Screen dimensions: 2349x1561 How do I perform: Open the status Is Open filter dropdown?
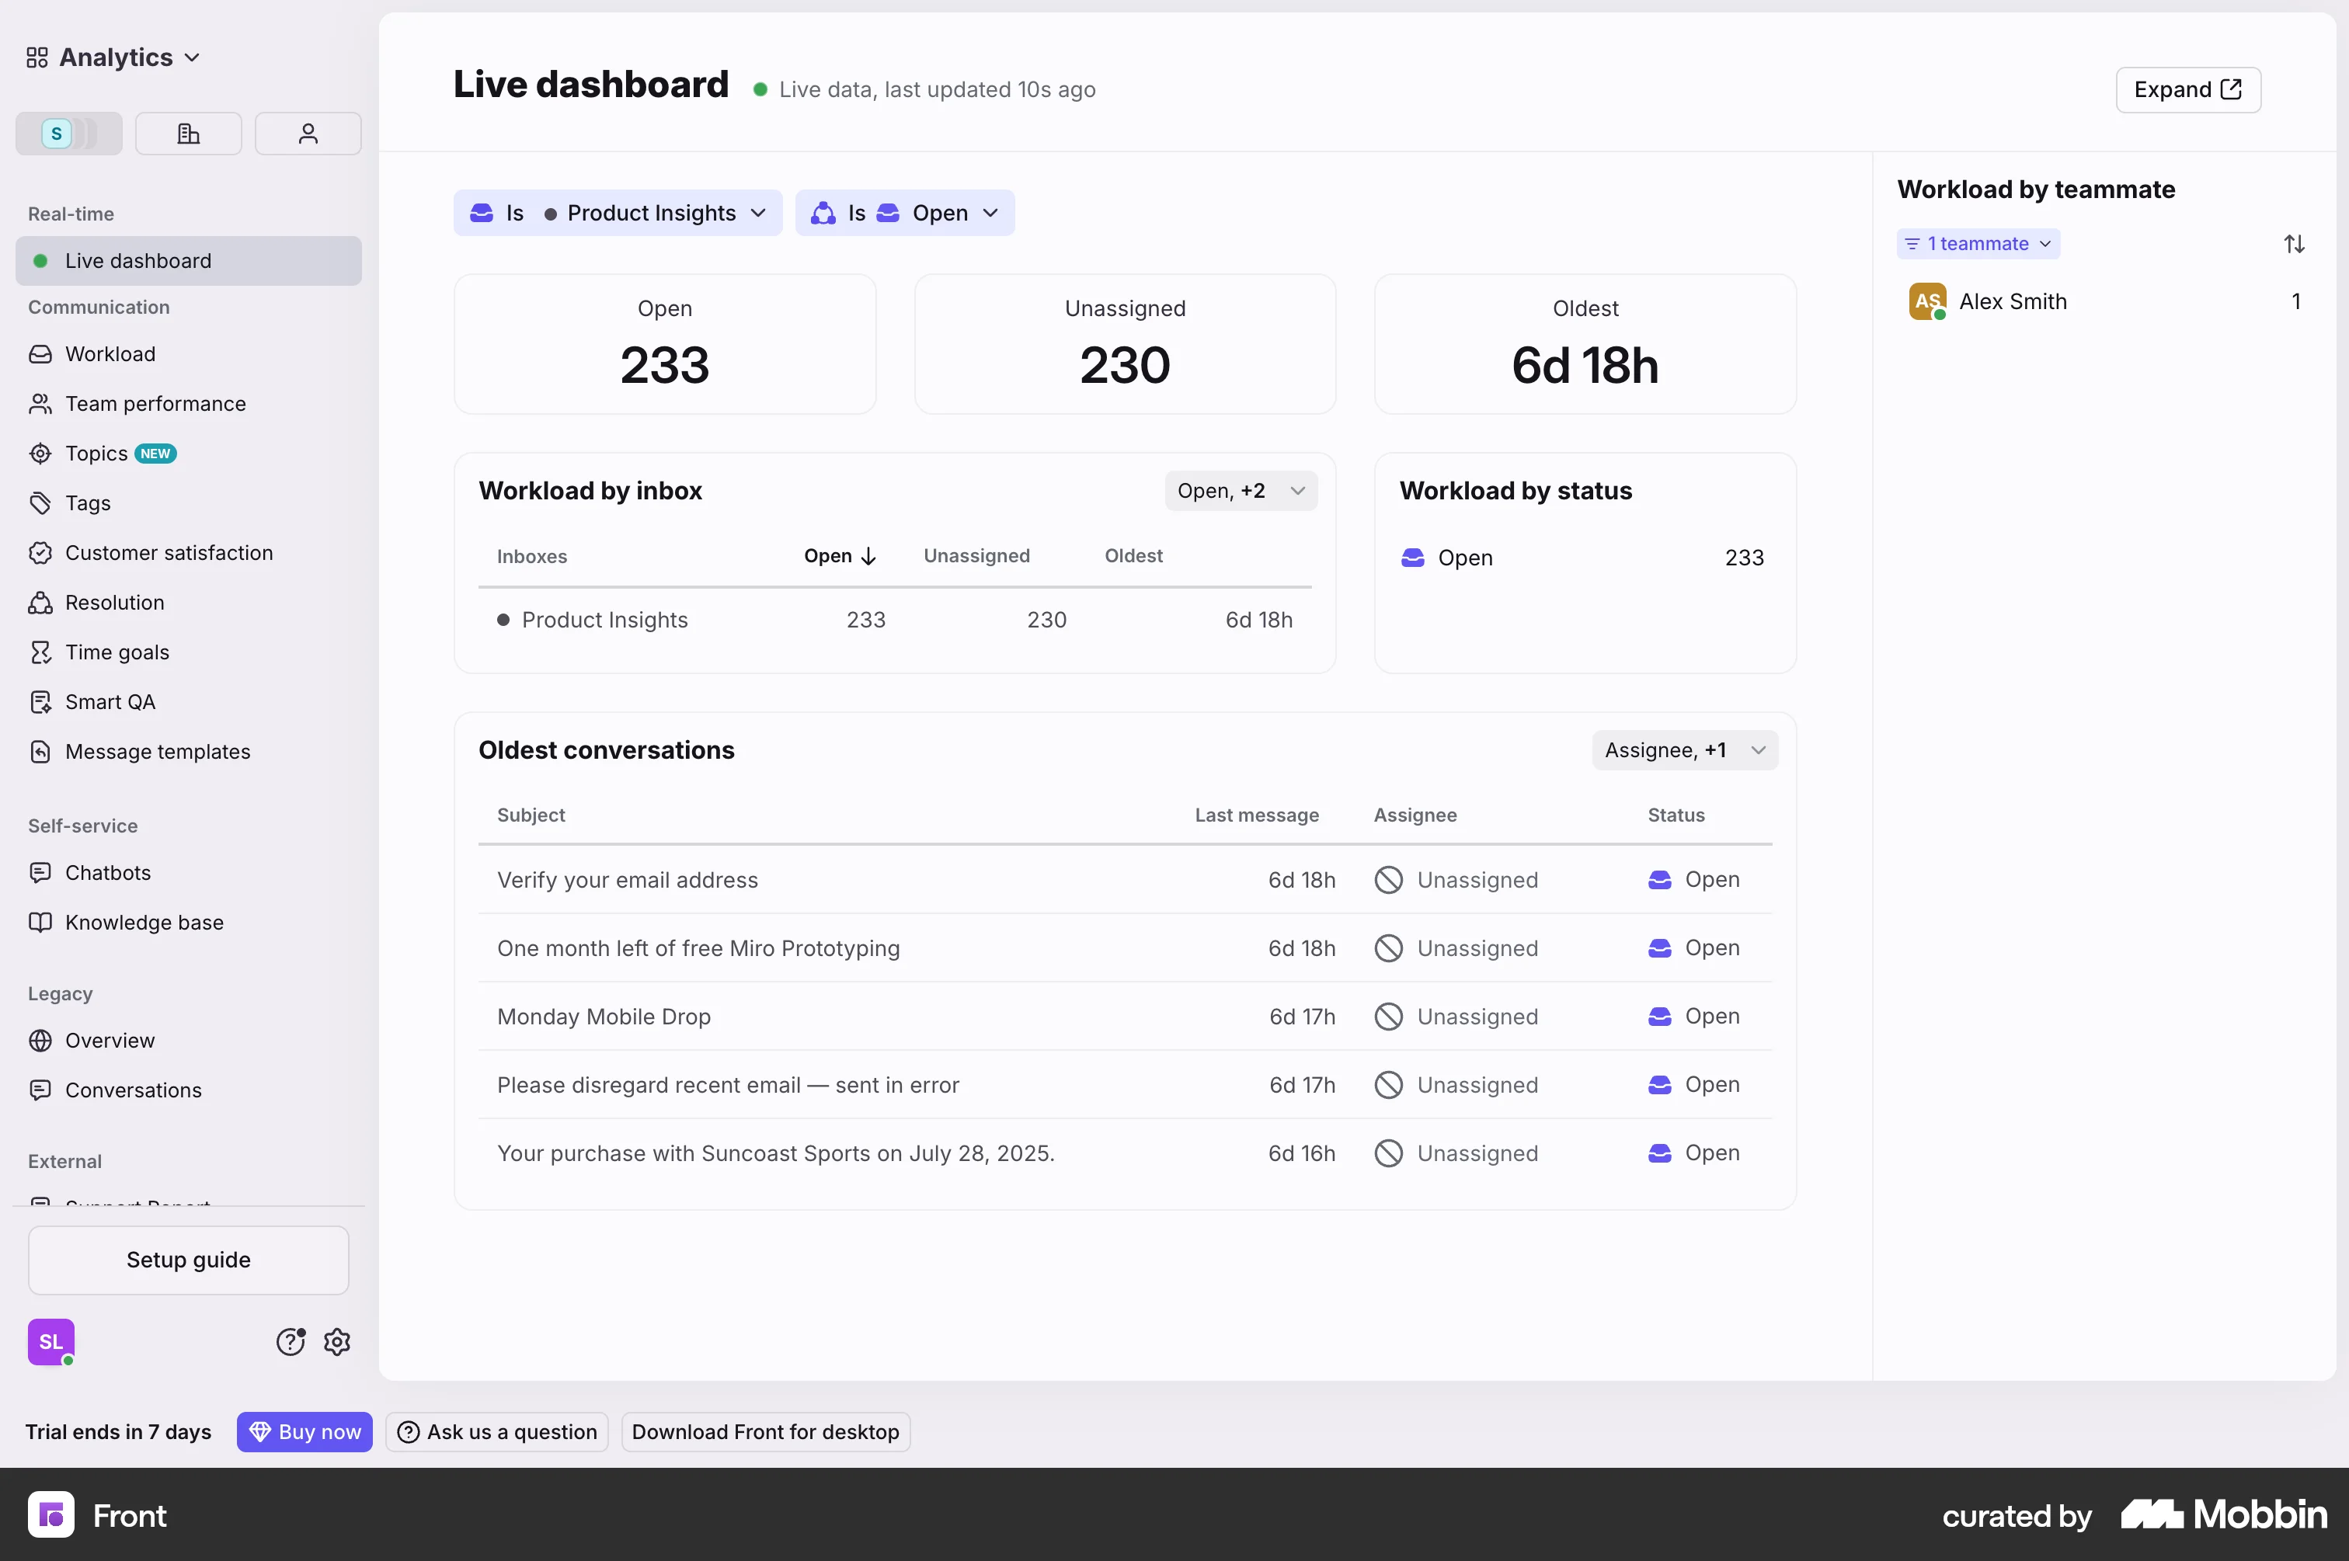(904, 213)
